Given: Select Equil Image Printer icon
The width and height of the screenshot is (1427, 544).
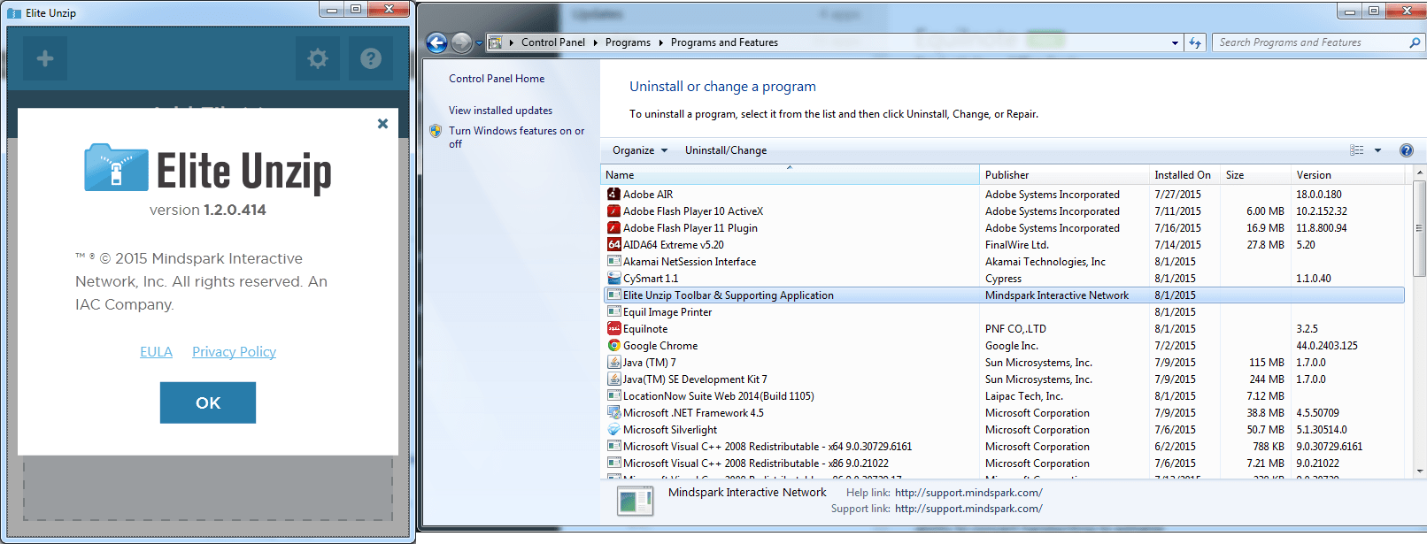Looking at the screenshot, I should point(613,311).
